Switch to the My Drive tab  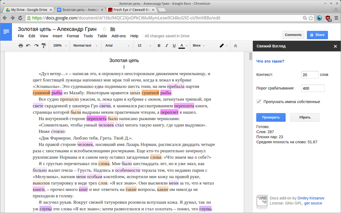28,10
